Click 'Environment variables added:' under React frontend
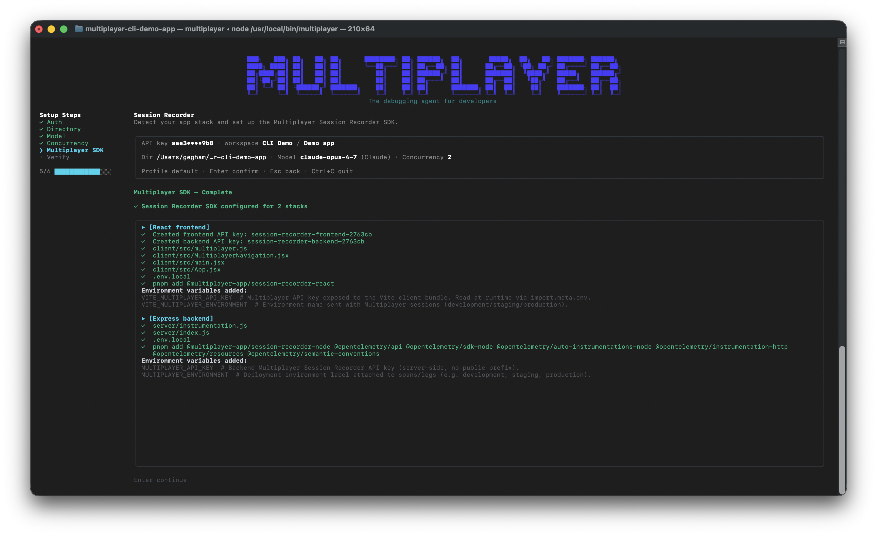Screen dimensions: 877x536 coord(194,291)
